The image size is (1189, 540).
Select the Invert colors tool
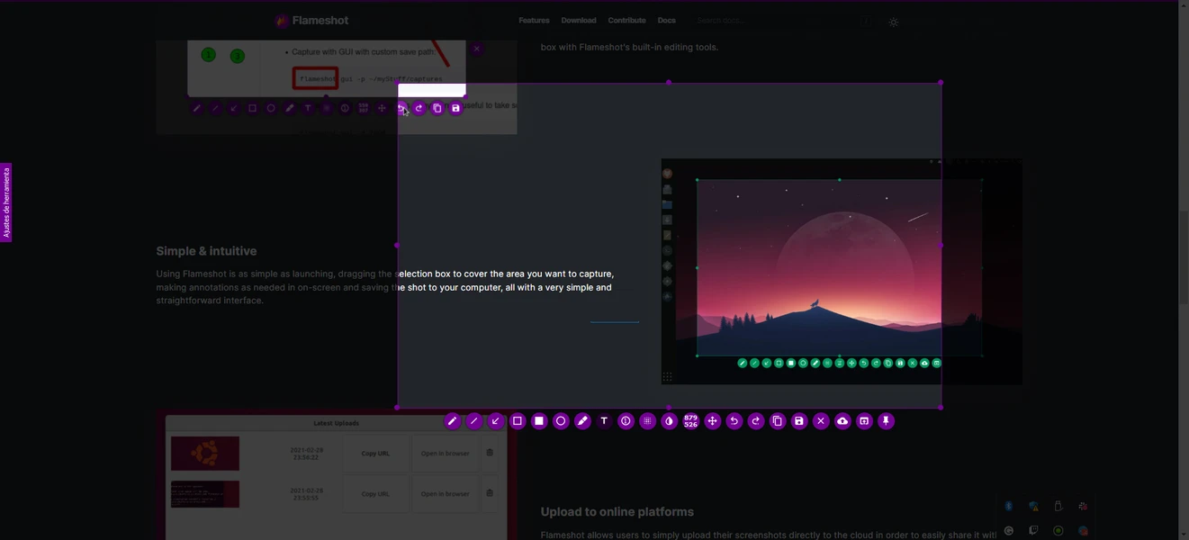[669, 421]
